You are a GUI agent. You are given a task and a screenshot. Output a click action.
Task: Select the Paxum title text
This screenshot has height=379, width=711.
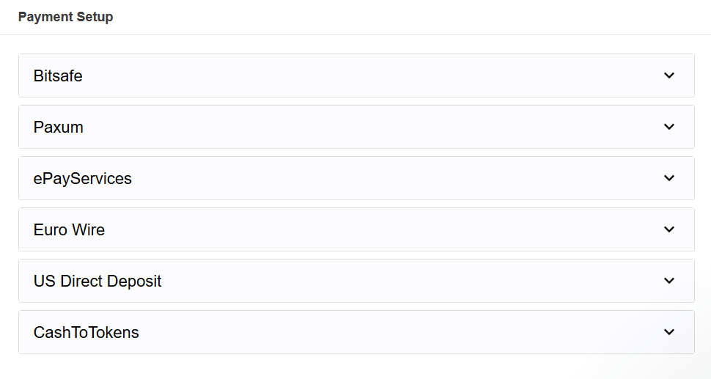59,127
